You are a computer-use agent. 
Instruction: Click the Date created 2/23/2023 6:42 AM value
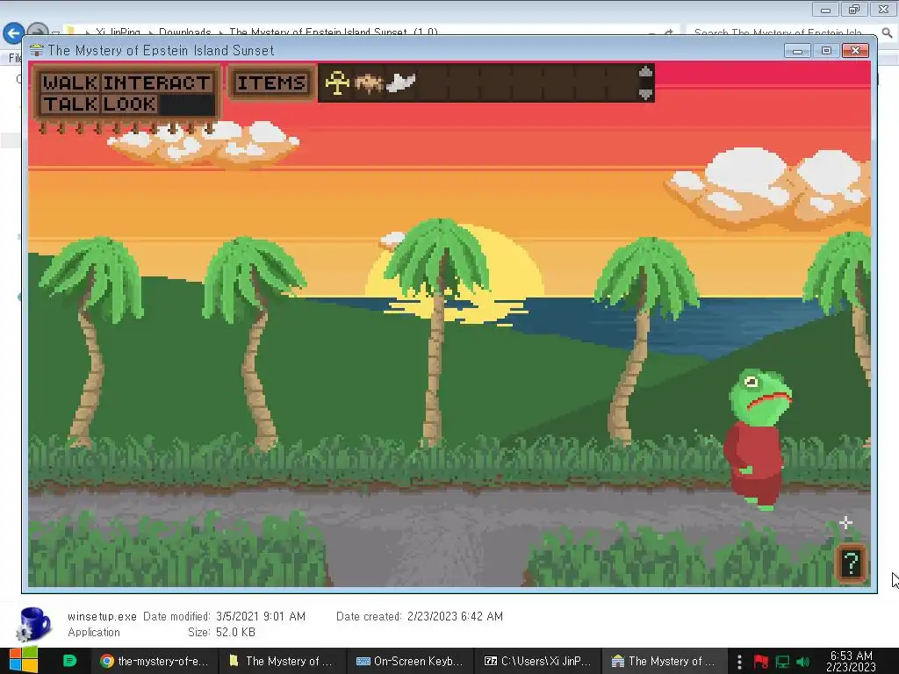(456, 617)
